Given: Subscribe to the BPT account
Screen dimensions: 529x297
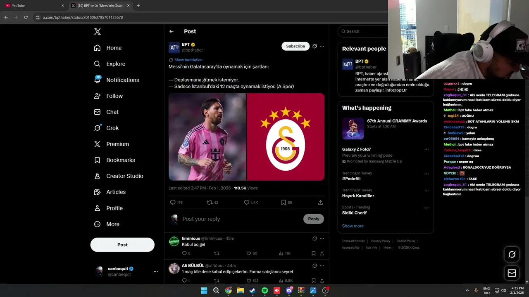Looking at the screenshot, I should point(295,46).
